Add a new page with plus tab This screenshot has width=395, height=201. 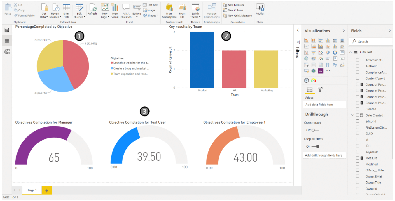(x=47, y=190)
